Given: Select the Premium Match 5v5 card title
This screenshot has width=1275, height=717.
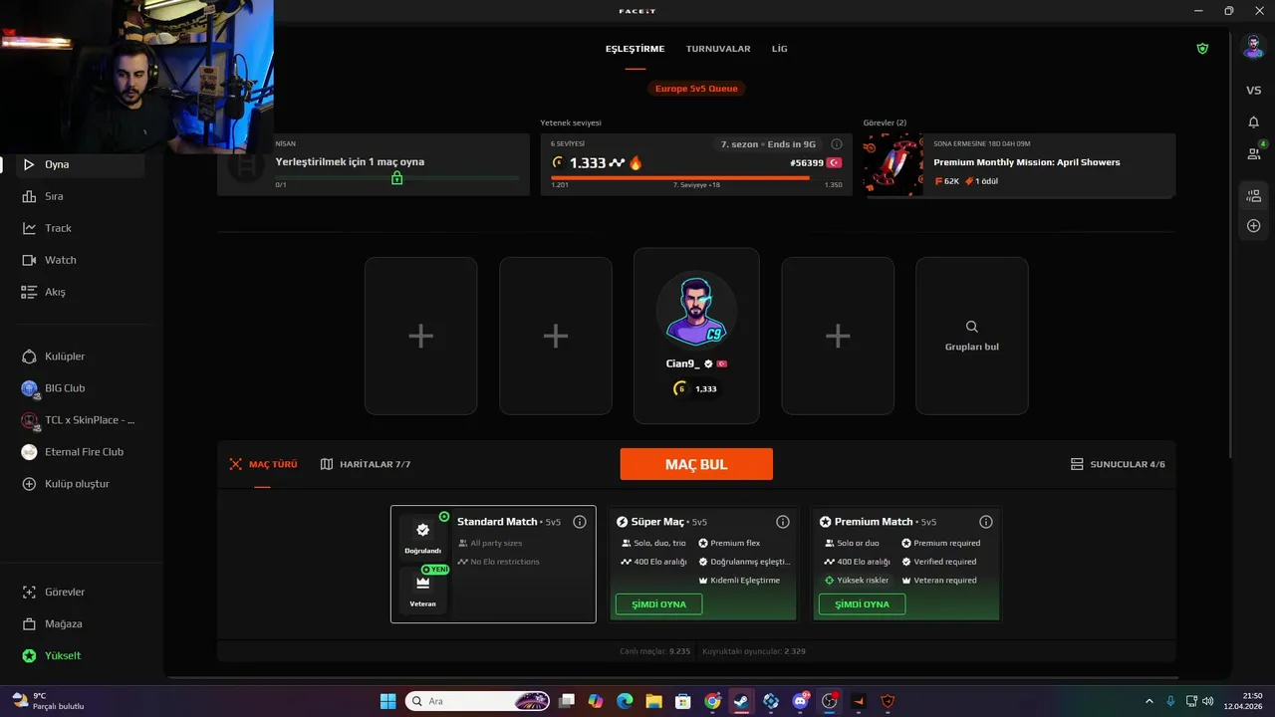Looking at the screenshot, I should 878,522.
